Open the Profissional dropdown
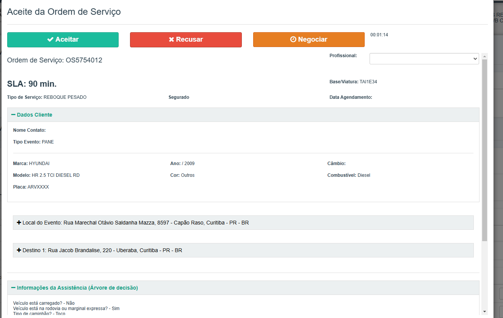 [x=424, y=59]
